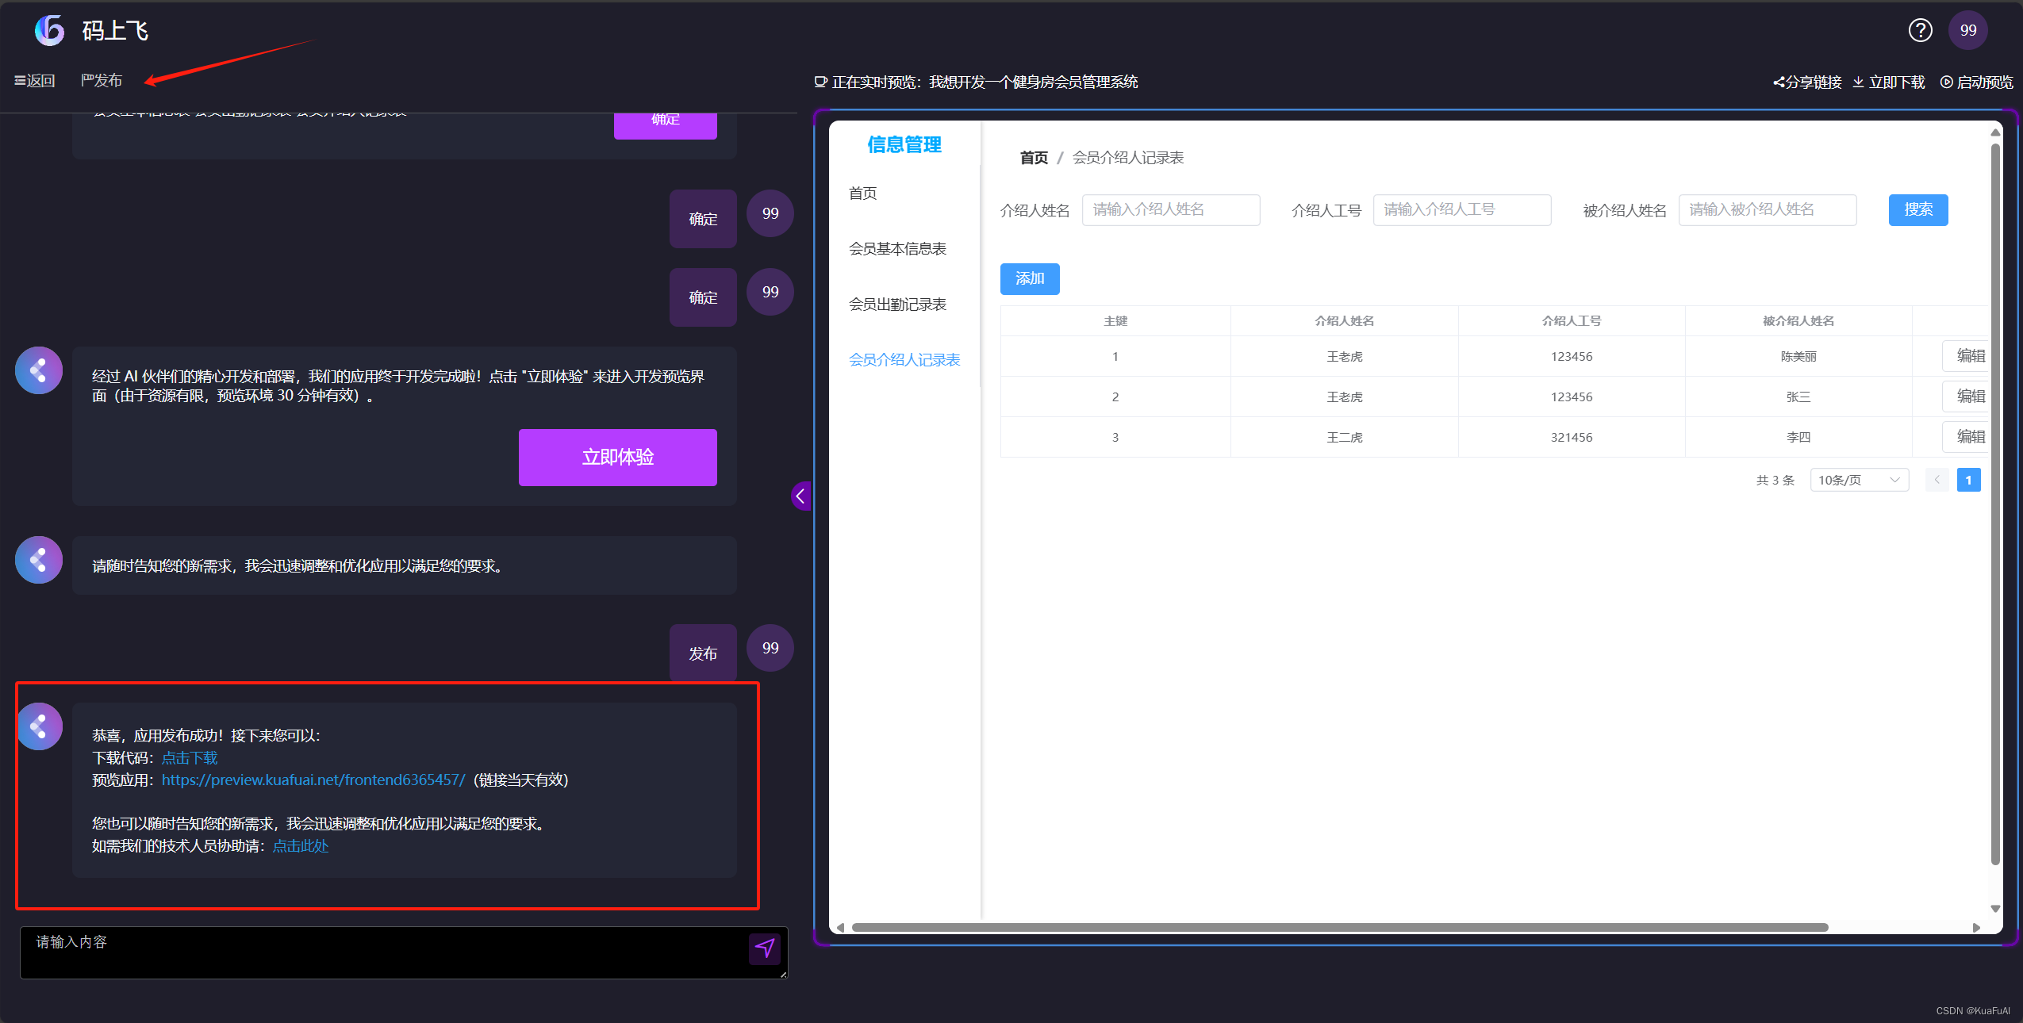This screenshot has width=2023, height=1023.
Task: Click the preview horizontal scrollbar
Action: click(x=1339, y=927)
